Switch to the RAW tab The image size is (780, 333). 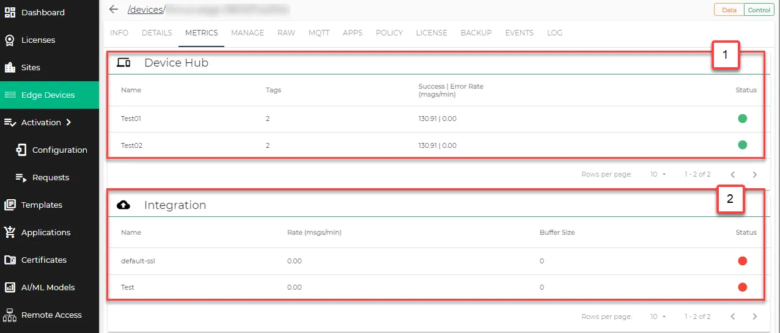286,33
